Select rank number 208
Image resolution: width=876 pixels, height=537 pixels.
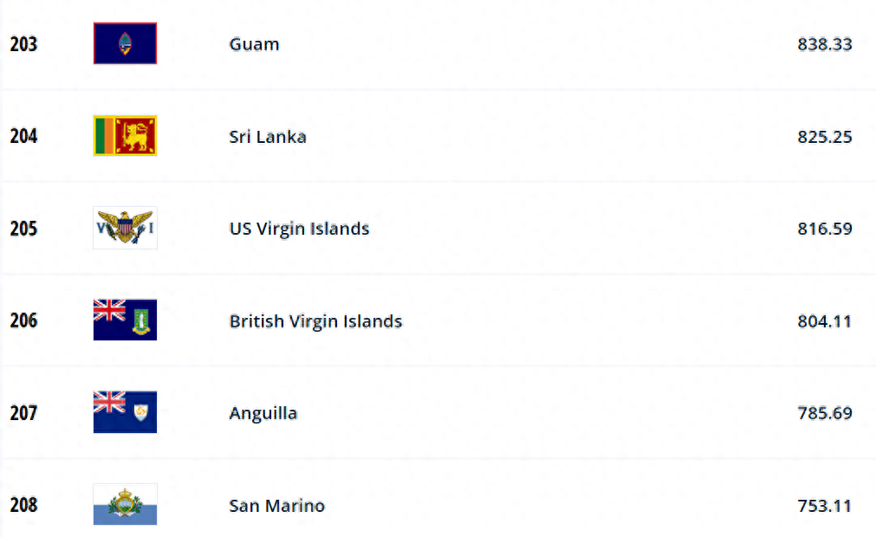coord(23,505)
